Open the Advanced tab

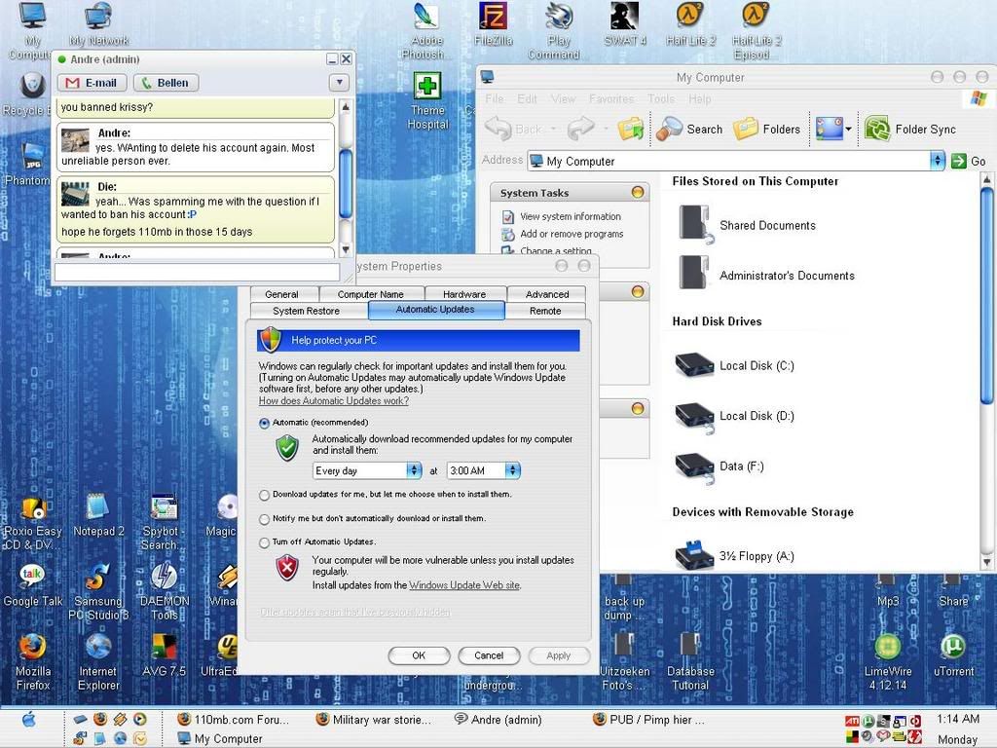(x=547, y=294)
